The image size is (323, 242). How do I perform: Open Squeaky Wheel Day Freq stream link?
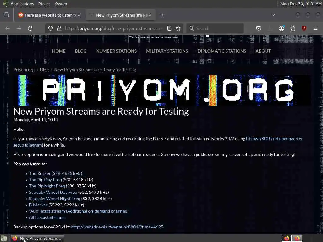click(53, 193)
